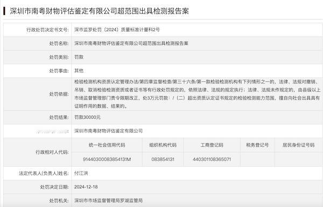The width and height of the screenshot is (323, 207).
Task: Click the company name 深圳市南粤财物评估鉴定有限公司 in party row
Action: point(109,131)
